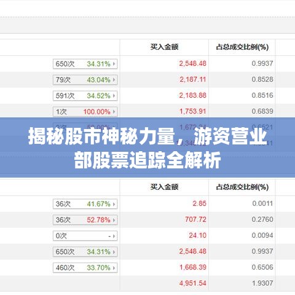The width and height of the screenshot is (295, 295).
Task: Click the amount 2,183.88
Action: [193, 95]
